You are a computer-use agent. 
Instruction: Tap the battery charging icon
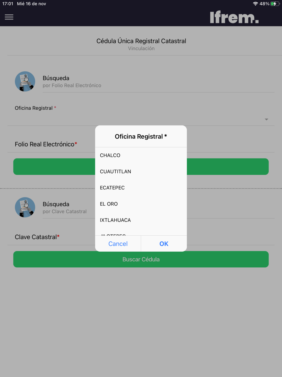[x=275, y=4]
